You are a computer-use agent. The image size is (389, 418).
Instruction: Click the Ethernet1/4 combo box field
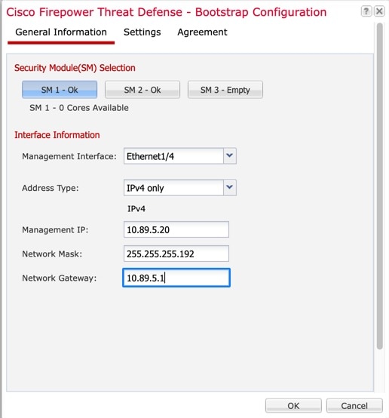pos(173,156)
